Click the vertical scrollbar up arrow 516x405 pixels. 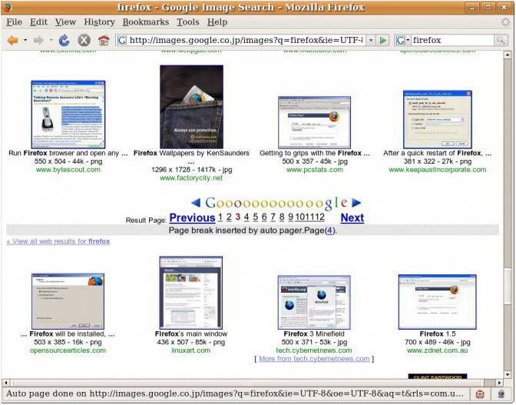coord(508,55)
